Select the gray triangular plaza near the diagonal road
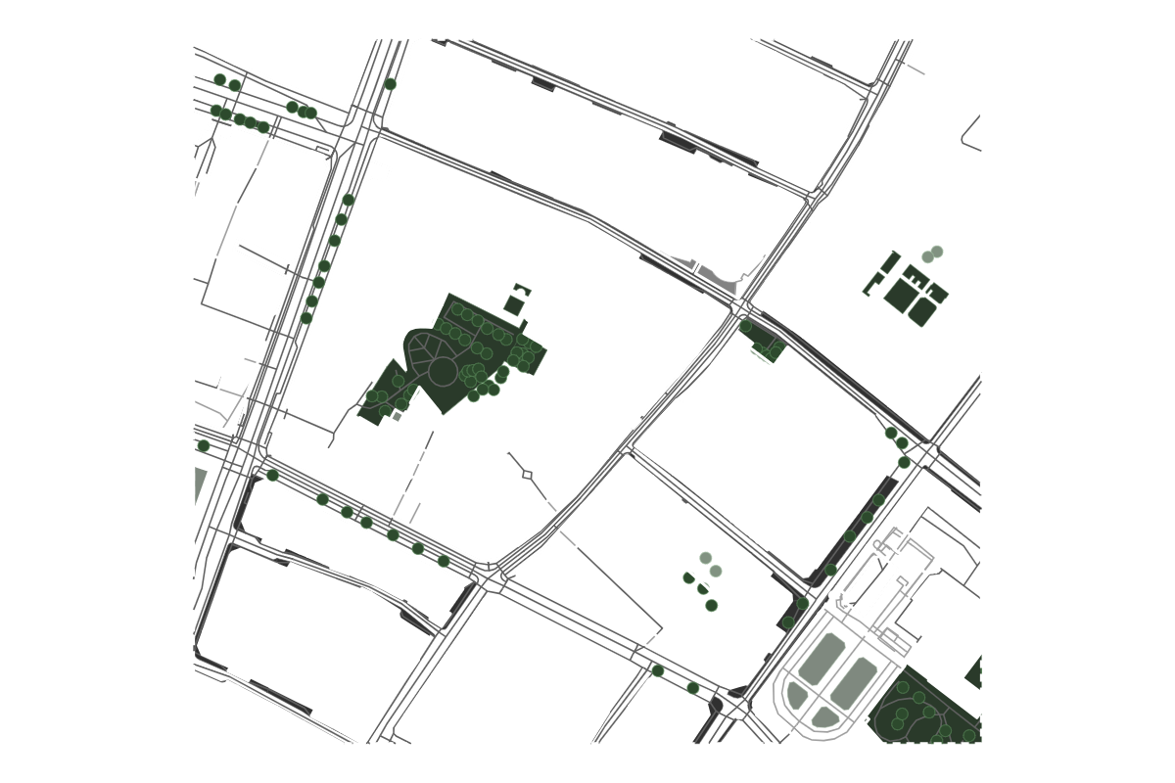The image size is (1175, 783). point(718,277)
